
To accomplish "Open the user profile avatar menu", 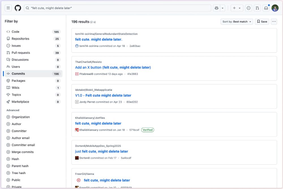I will (x=275, y=8).
